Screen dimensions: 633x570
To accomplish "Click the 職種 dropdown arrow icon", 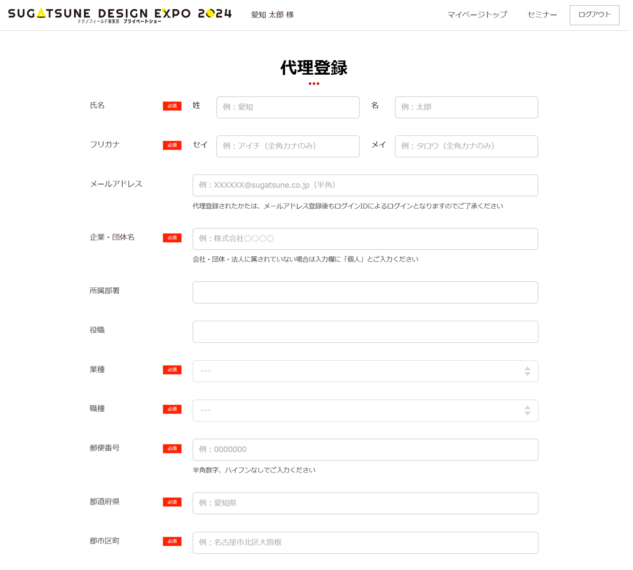I will (x=527, y=410).
